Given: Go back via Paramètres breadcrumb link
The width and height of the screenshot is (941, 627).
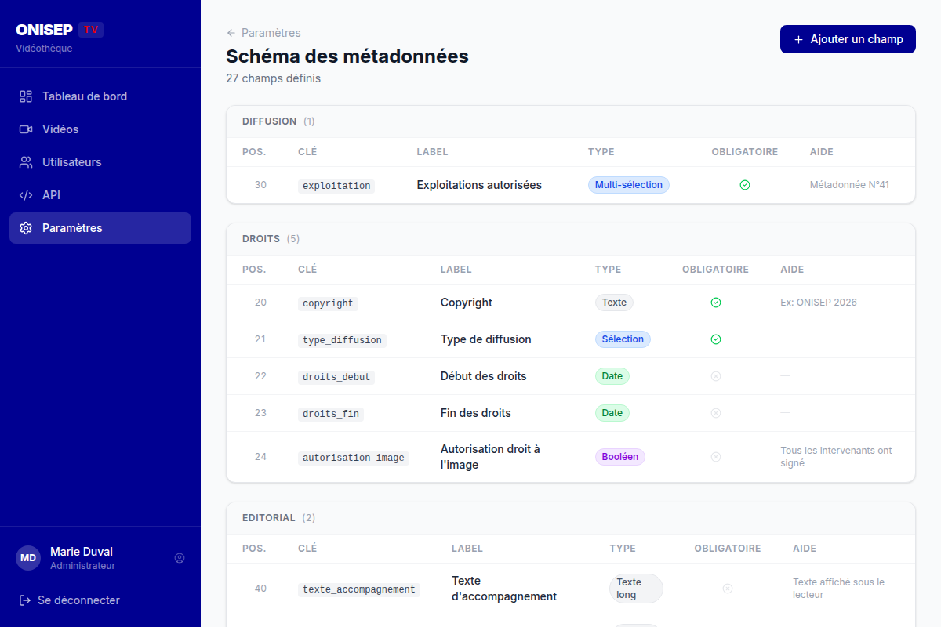Looking at the screenshot, I should 263,33.
